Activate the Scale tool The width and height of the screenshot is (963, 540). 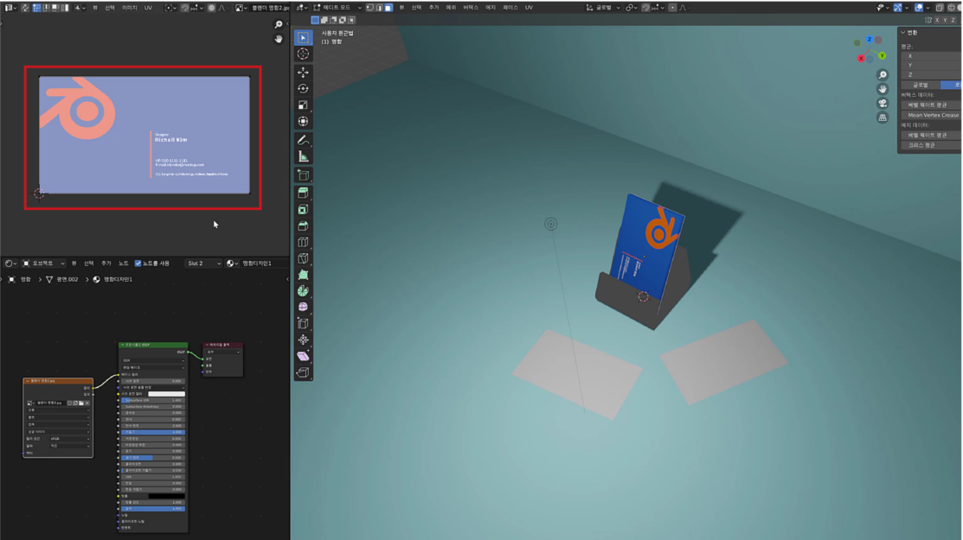tap(303, 105)
